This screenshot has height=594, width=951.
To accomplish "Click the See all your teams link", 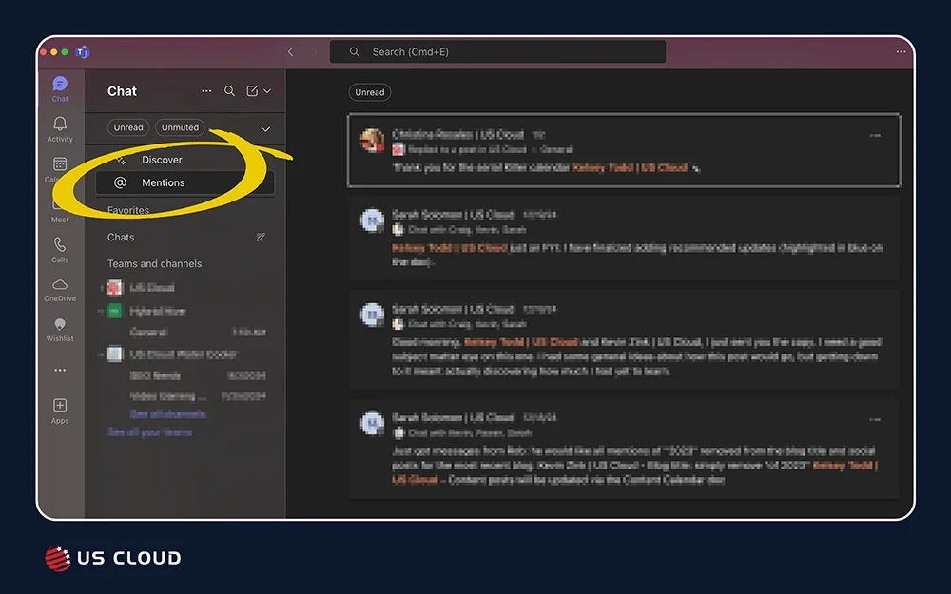I will click(149, 431).
